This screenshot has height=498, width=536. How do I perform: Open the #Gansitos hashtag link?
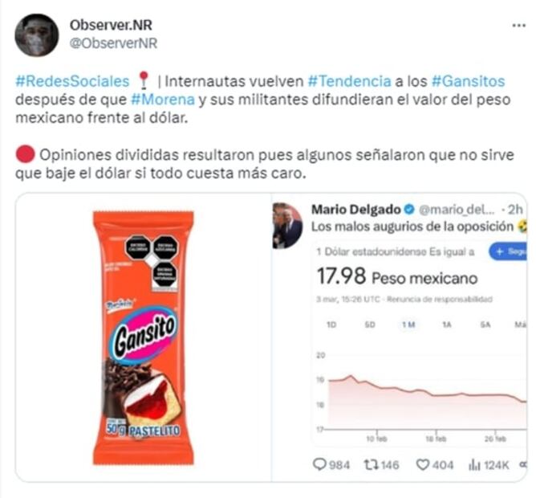[x=469, y=81]
